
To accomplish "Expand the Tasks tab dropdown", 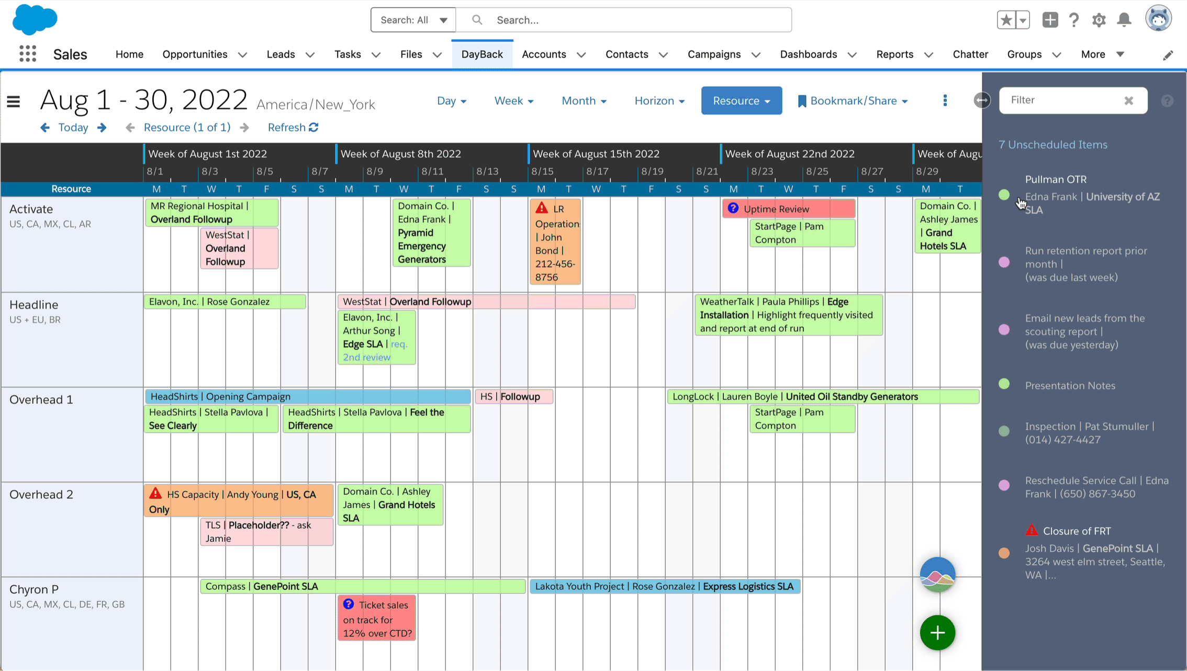I will click(x=376, y=54).
